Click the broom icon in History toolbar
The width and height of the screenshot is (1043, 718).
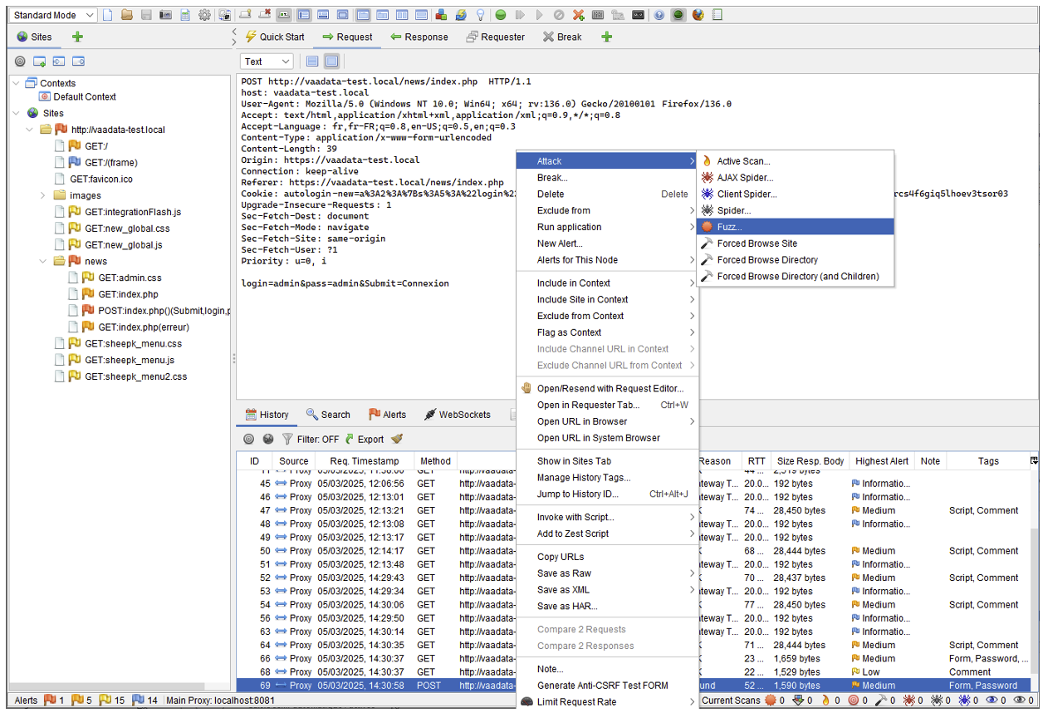(x=397, y=439)
